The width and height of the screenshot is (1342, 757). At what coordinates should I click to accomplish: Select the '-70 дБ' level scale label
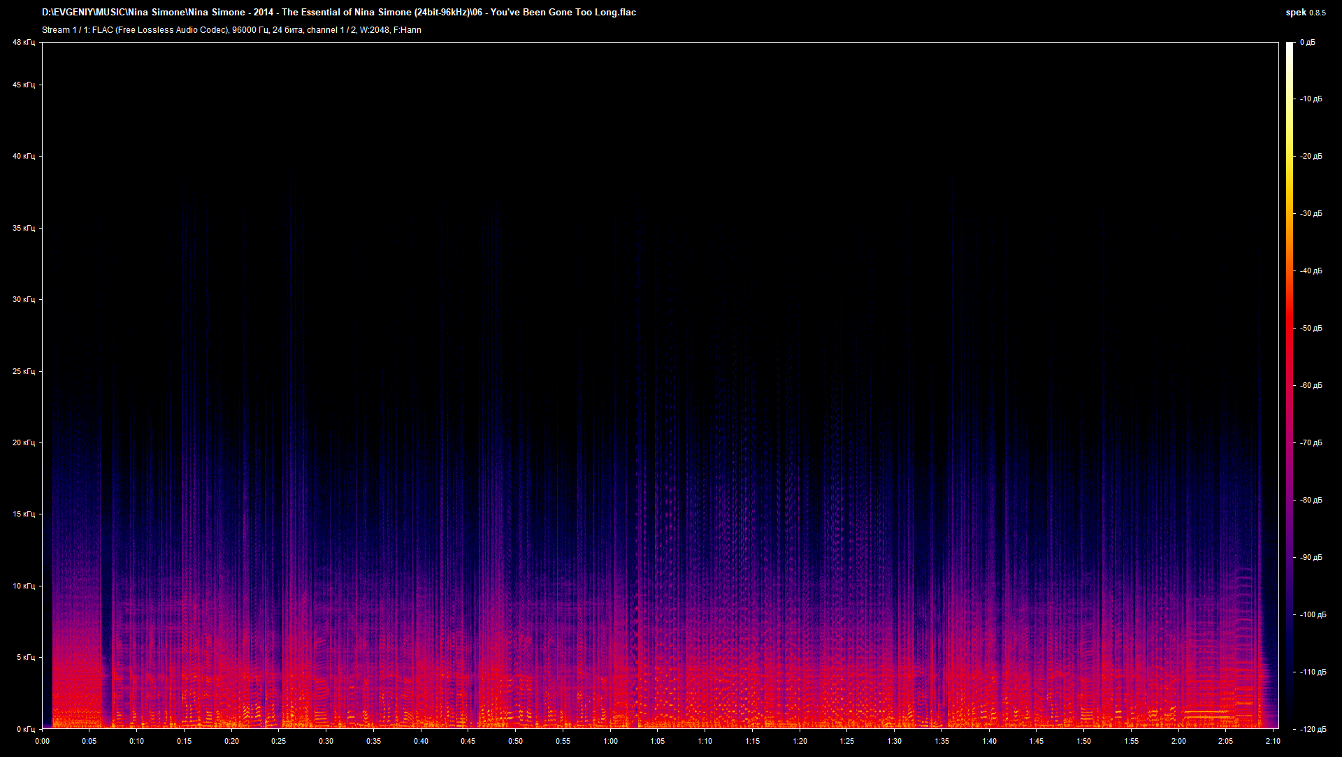click(1311, 443)
